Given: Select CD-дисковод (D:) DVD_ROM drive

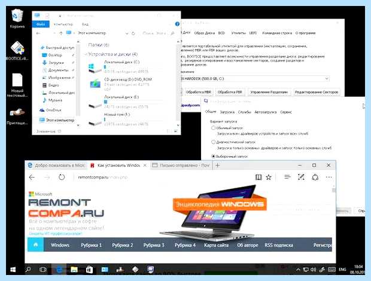Looking at the screenshot, I should pyautogui.click(x=121, y=84).
